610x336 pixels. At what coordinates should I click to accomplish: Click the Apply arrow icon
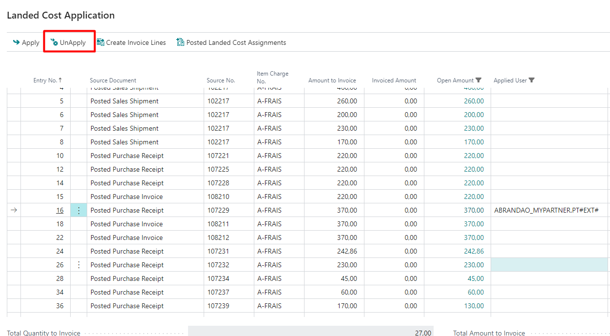click(17, 42)
